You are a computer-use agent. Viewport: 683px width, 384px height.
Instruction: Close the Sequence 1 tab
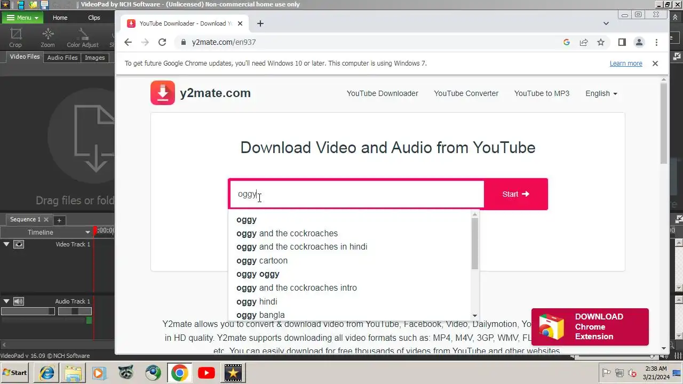(46, 219)
